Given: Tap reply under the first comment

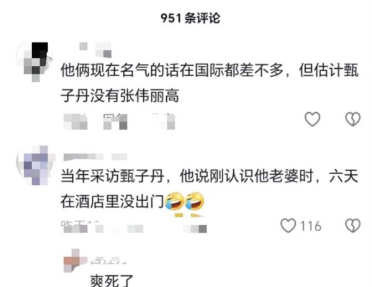Looking at the screenshot, I should coord(115,121).
